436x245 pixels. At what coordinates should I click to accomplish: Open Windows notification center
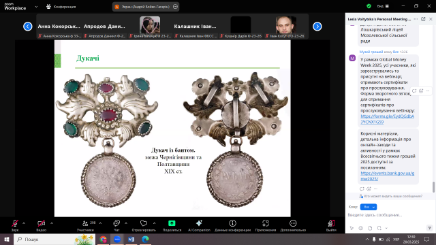(x=427, y=239)
